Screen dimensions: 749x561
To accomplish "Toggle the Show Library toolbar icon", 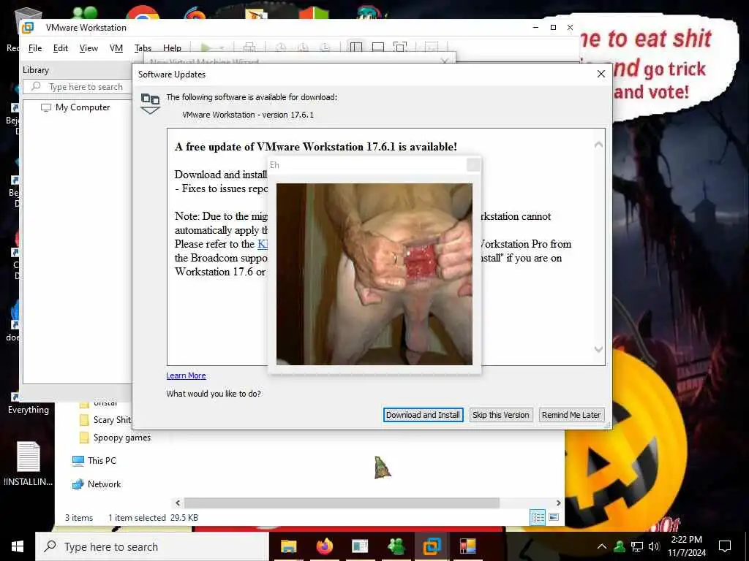I will coord(356,47).
